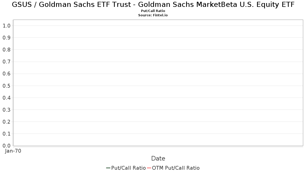Image resolution: width=306 pixels, height=172 pixels.
Task: Click the Jan-70 x-axis tick label
Action: coord(13,151)
